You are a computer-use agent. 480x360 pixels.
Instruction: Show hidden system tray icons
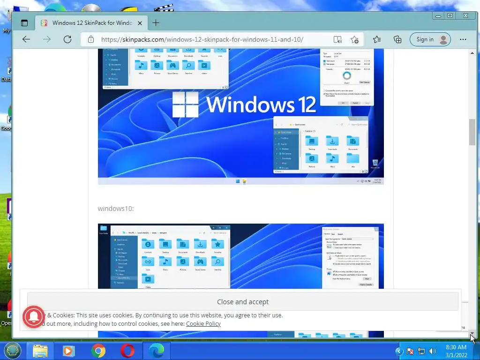pos(399,351)
